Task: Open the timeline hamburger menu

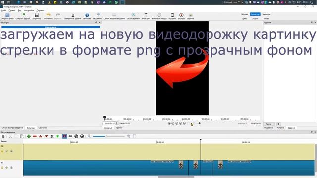Action: (3, 136)
